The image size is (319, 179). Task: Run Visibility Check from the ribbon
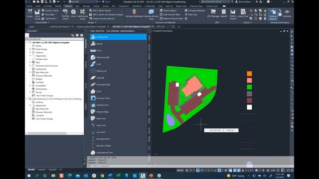point(65,14)
